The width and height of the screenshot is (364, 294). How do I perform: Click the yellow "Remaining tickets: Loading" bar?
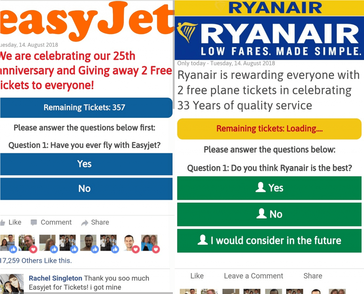coord(269,129)
